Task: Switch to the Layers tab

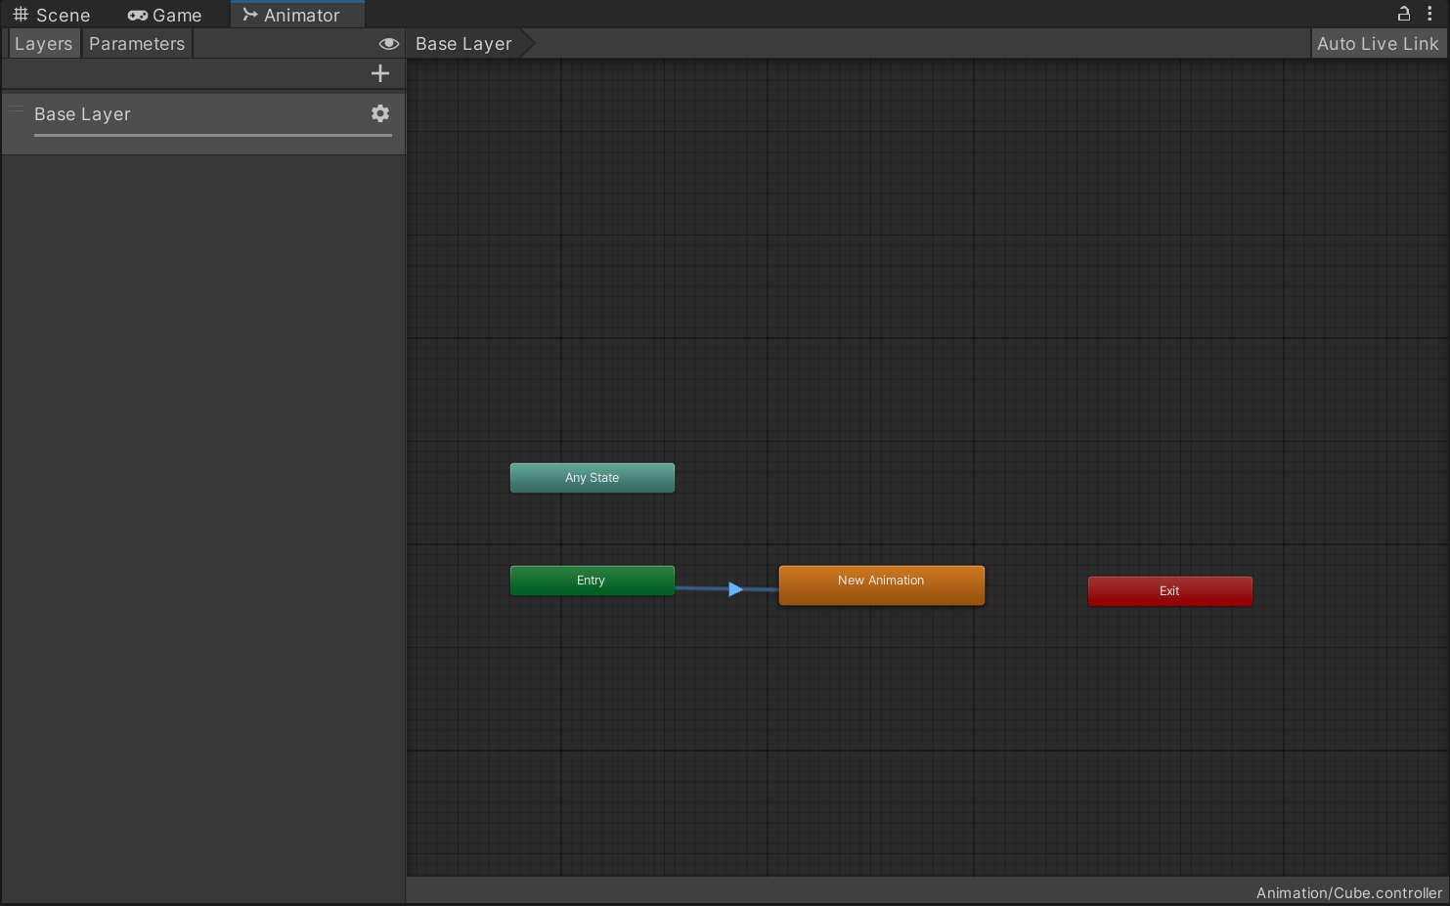Action: click(x=43, y=44)
